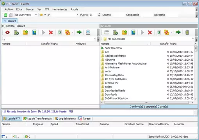Screen dimensions: 199x140
Task: Select the Downloads folder
Action: (111, 94)
